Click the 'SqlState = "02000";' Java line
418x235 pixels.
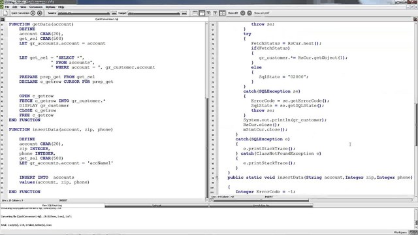(x=283, y=77)
